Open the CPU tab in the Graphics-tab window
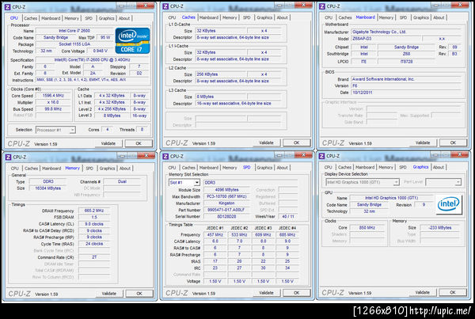 [328, 167]
